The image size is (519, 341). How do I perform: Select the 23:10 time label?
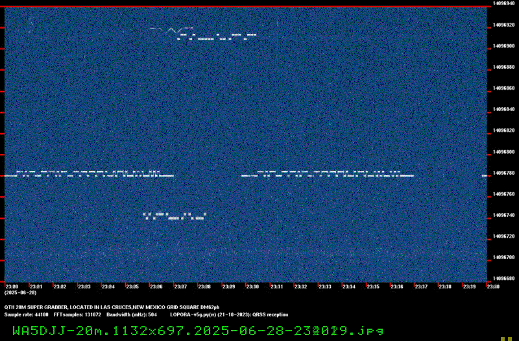(x=253, y=286)
